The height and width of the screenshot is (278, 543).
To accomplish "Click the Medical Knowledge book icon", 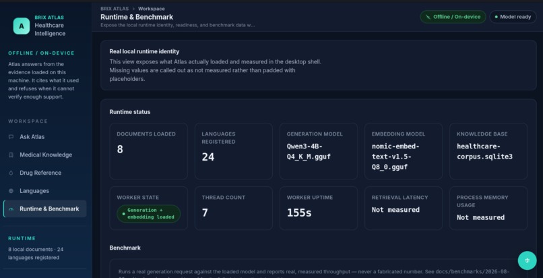I will tap(11, 155).
